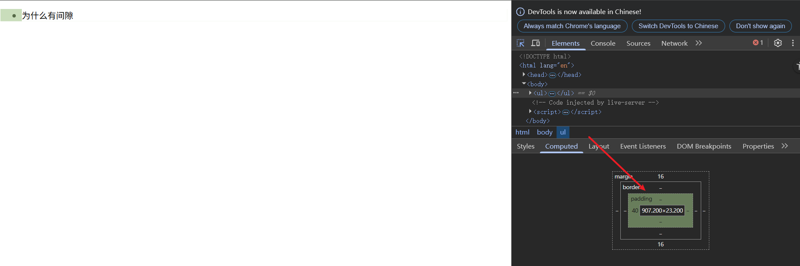
Task: Select the closing body tag line
Action: pos(537,121)
